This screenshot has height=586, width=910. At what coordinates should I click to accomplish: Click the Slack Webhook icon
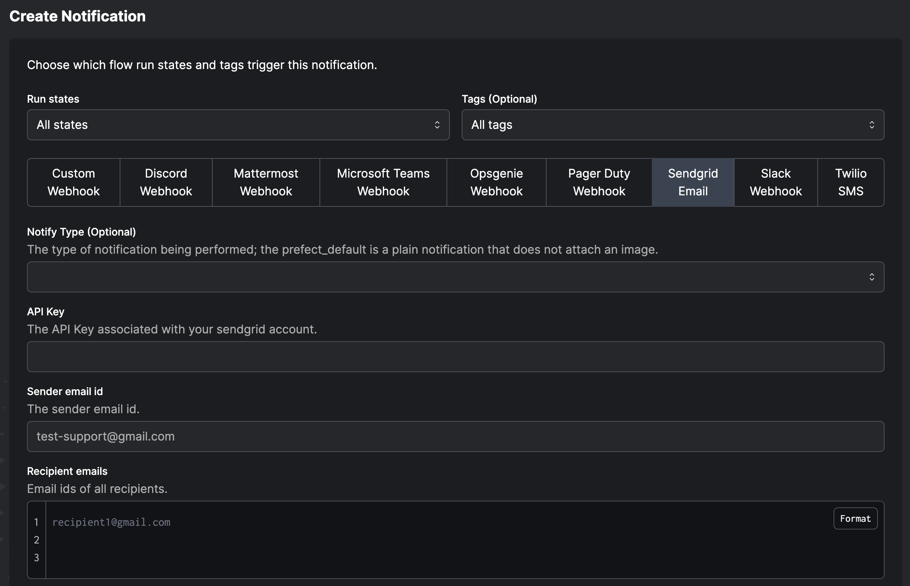[x=775, y=182]
